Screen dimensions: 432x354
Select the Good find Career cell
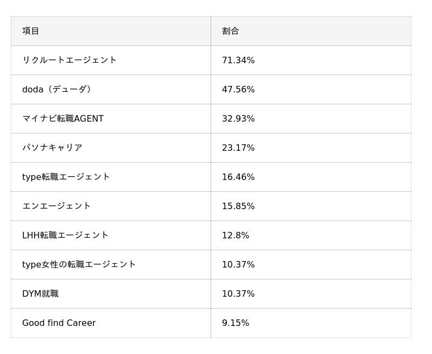click(59, 323)
